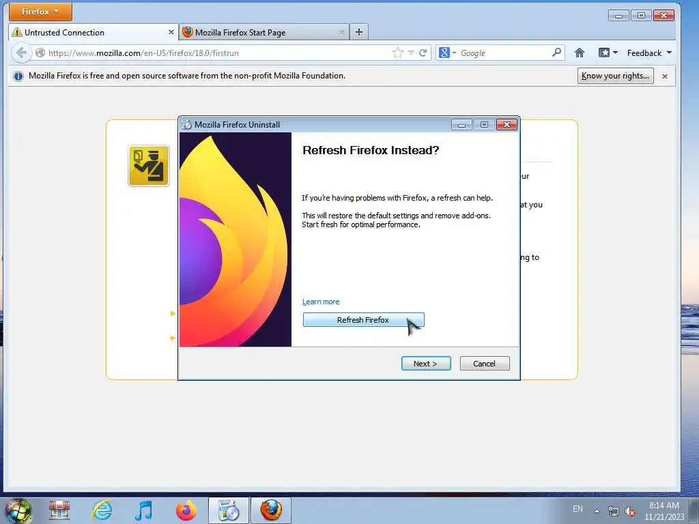Open the clock showing 8:14 AM
The height and width of the screenshot is (524, 699).
[664, 511]
